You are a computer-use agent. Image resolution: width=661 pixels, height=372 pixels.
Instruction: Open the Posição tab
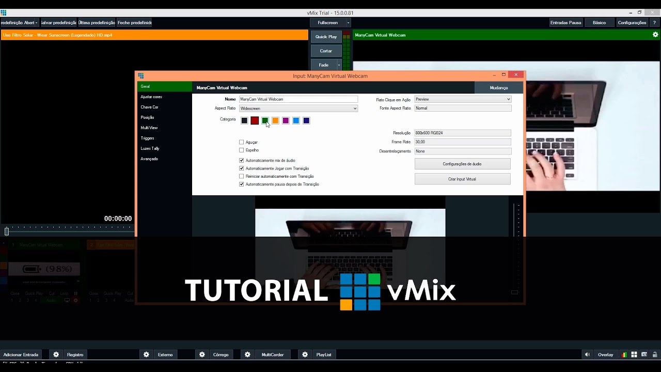click(x=148, y=117)
